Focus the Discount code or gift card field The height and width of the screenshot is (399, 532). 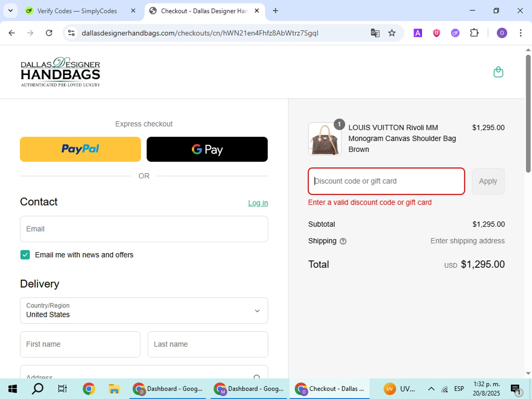[386, 181]
